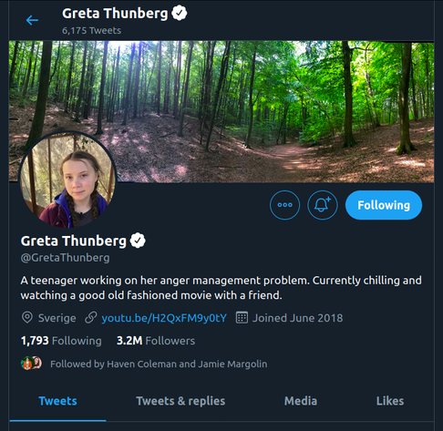View the 3.2M Followers list
This screenshot has height=431, width=443.
[x=156, y=341]
